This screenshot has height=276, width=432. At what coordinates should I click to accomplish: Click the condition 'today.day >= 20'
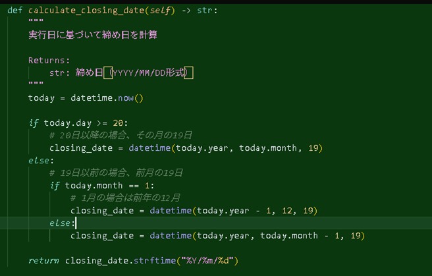pos(84,123)
